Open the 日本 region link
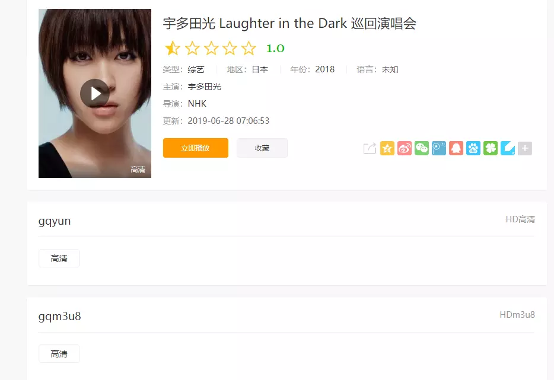554x380 pixels. tap(260, 69)
